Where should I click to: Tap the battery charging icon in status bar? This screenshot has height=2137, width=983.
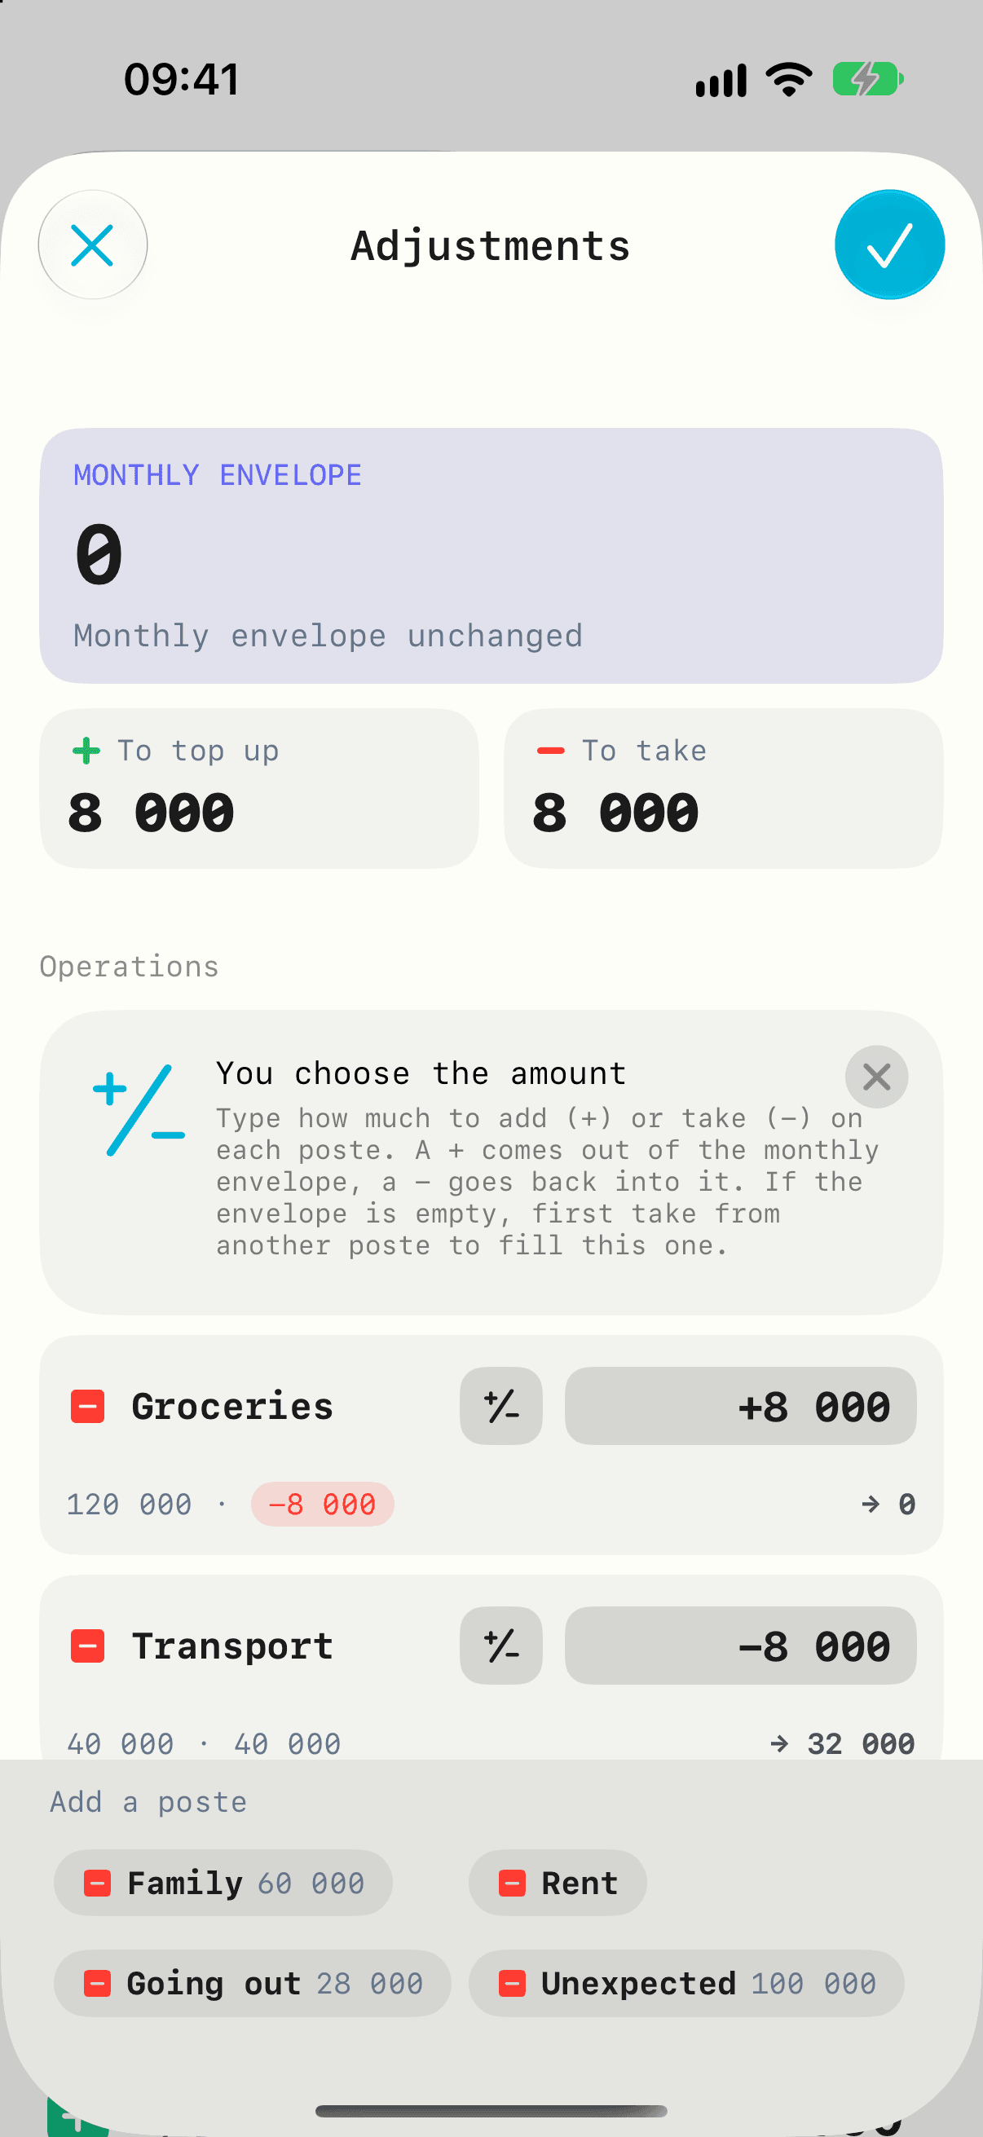[x=868, y=80]
